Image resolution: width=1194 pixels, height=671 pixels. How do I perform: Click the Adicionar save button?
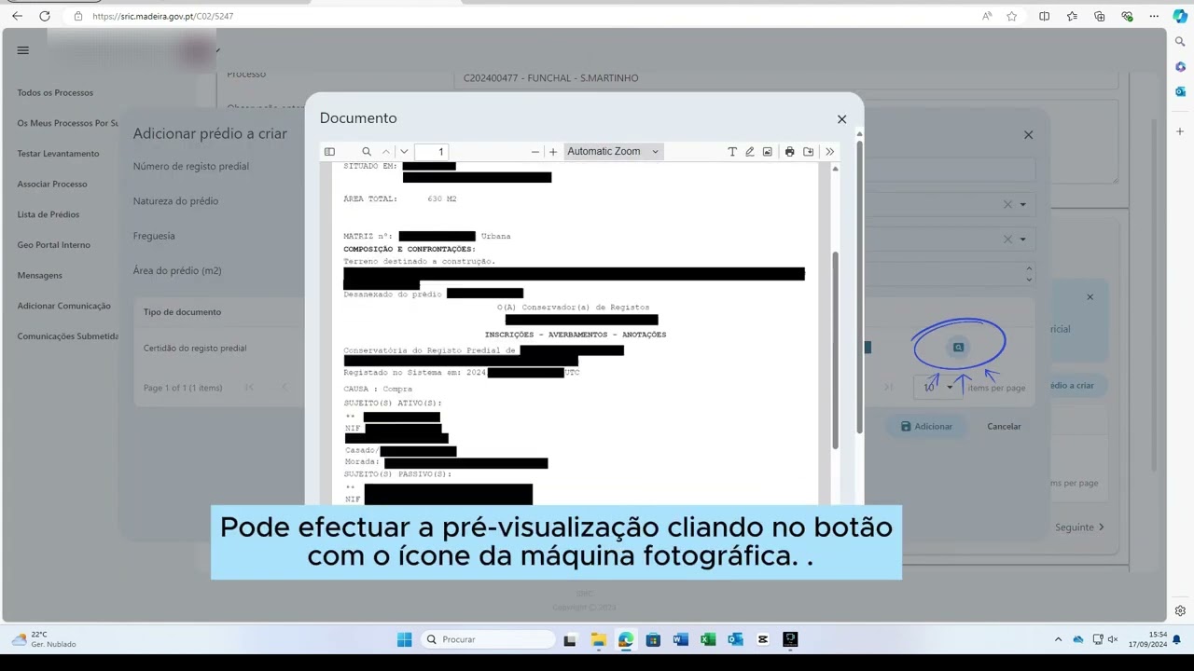pos(926,426)
